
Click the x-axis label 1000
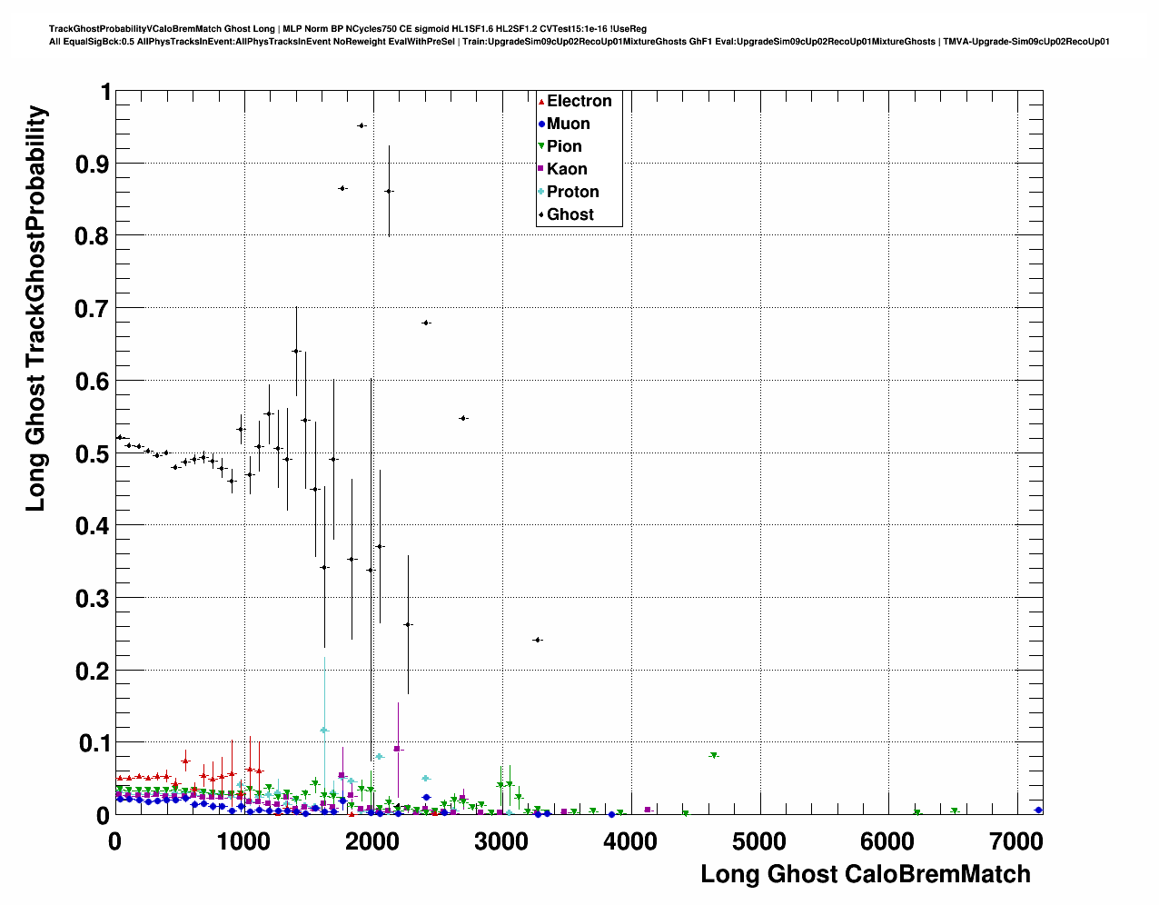coord(243,841)
